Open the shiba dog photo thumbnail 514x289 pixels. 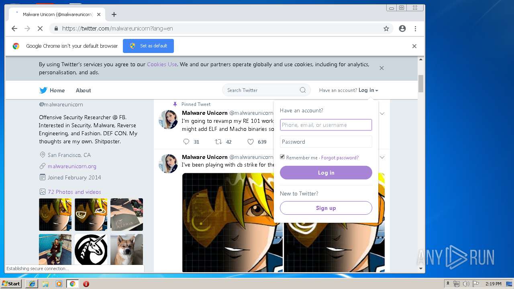click(127, 250)
